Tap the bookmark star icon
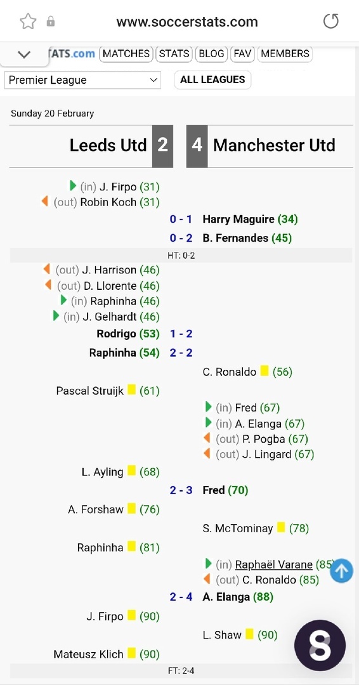This screenshot has height=685, width=359. [28, 22]
